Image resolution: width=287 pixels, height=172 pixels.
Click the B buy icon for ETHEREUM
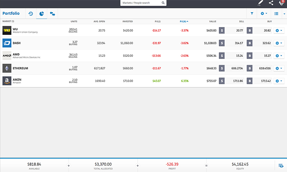coord(249,68)
